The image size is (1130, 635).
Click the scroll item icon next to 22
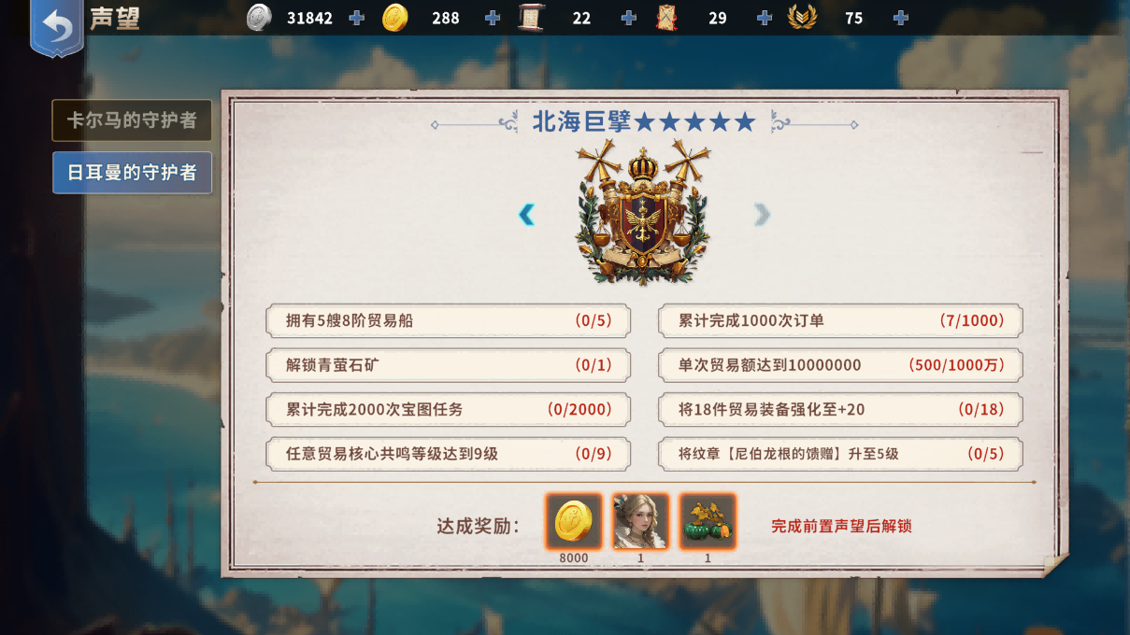(532, 18)
